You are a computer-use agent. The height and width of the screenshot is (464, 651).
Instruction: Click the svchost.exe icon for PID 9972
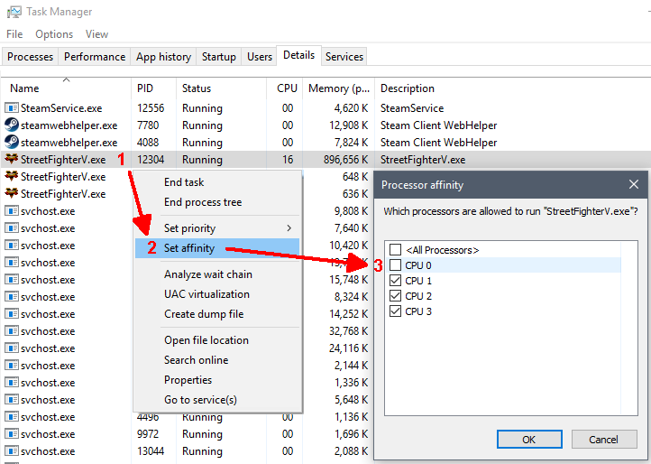(x=12, y=434)
